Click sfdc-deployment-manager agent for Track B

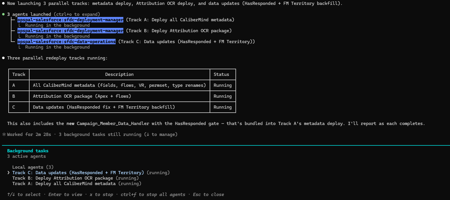pyautogui.click(x=70, y=31)
